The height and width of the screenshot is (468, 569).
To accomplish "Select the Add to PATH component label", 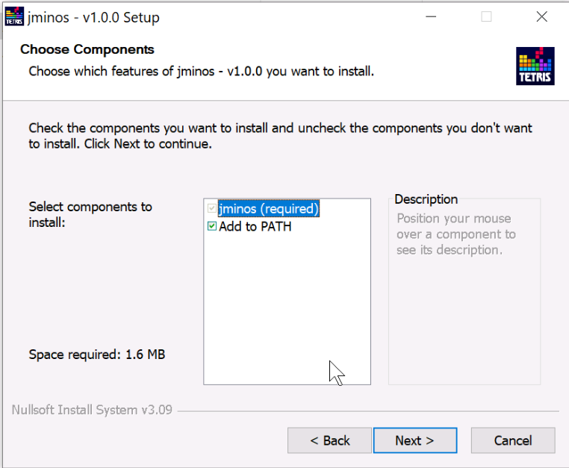I will tap(255, 226).
